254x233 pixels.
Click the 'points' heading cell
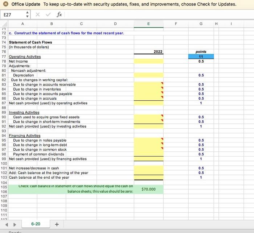click(201, 51)
